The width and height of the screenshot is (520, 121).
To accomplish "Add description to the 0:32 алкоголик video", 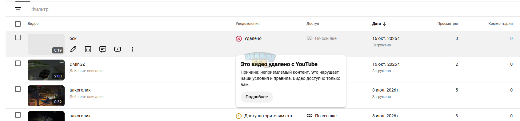I will (x=86, y=97).
